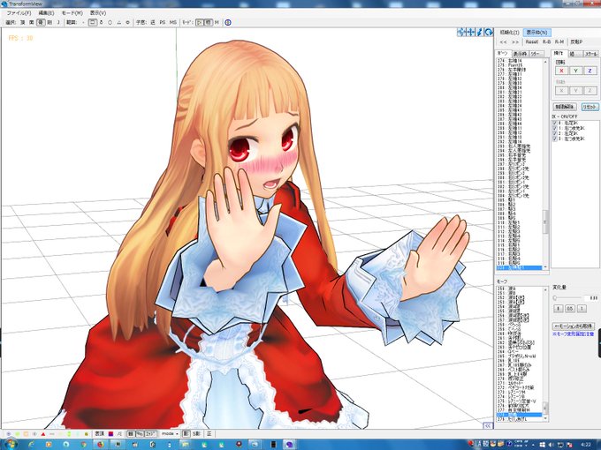
Task: Toggle IK checkbox 2: 左足IK
Action: (555, 133)
